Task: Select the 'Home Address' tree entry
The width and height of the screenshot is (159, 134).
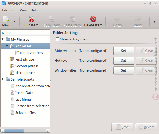Action: pos(31,53)
